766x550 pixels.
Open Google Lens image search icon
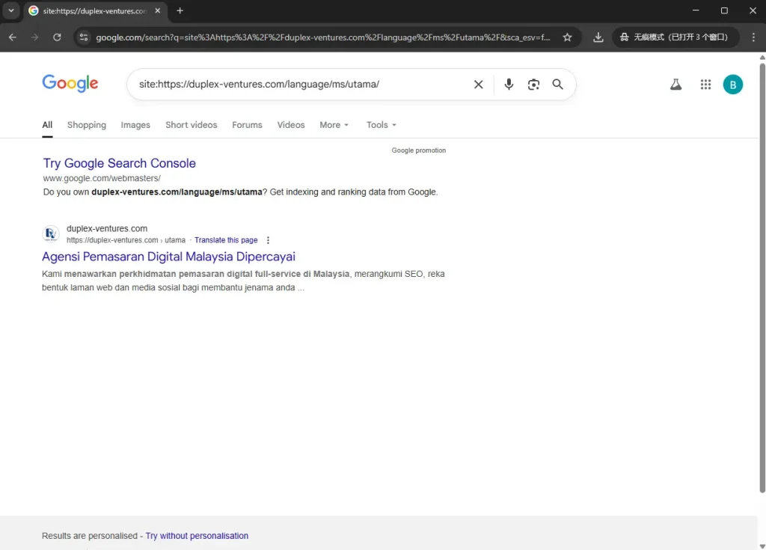pyautogui.click(x=533, y=85)
